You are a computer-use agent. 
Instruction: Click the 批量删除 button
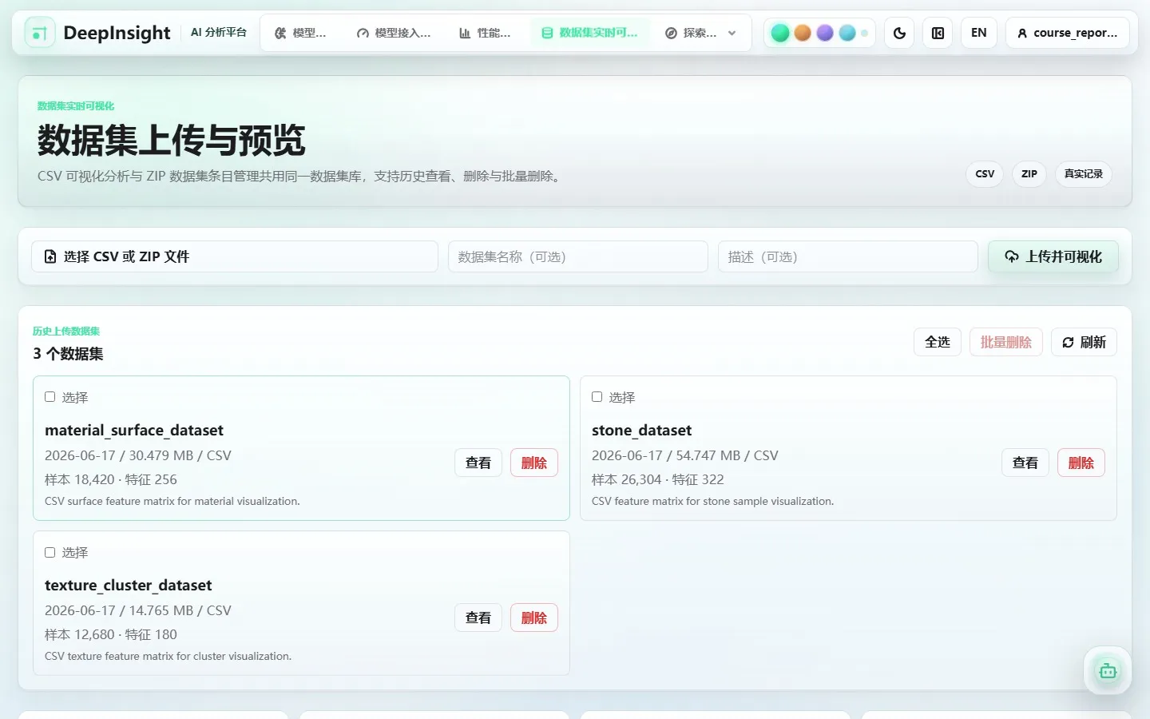[1006, 342]
